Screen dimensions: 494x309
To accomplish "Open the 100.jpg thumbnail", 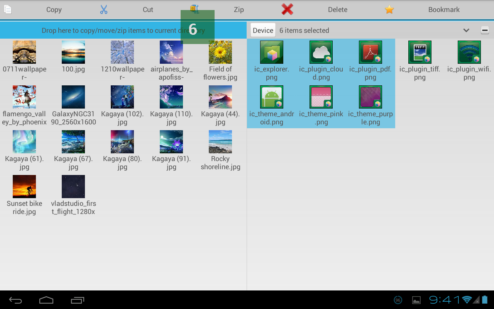I will tap(73, 52).
